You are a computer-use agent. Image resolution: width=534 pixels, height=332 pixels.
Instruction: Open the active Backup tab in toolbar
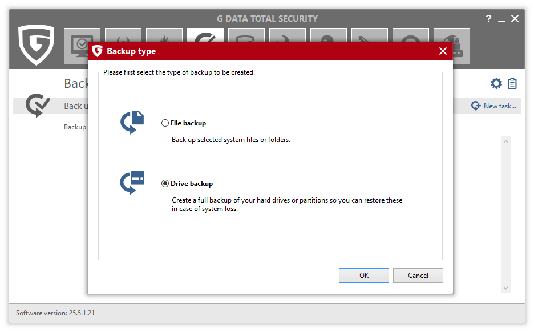pyautogui.click(x=205, y=35)
